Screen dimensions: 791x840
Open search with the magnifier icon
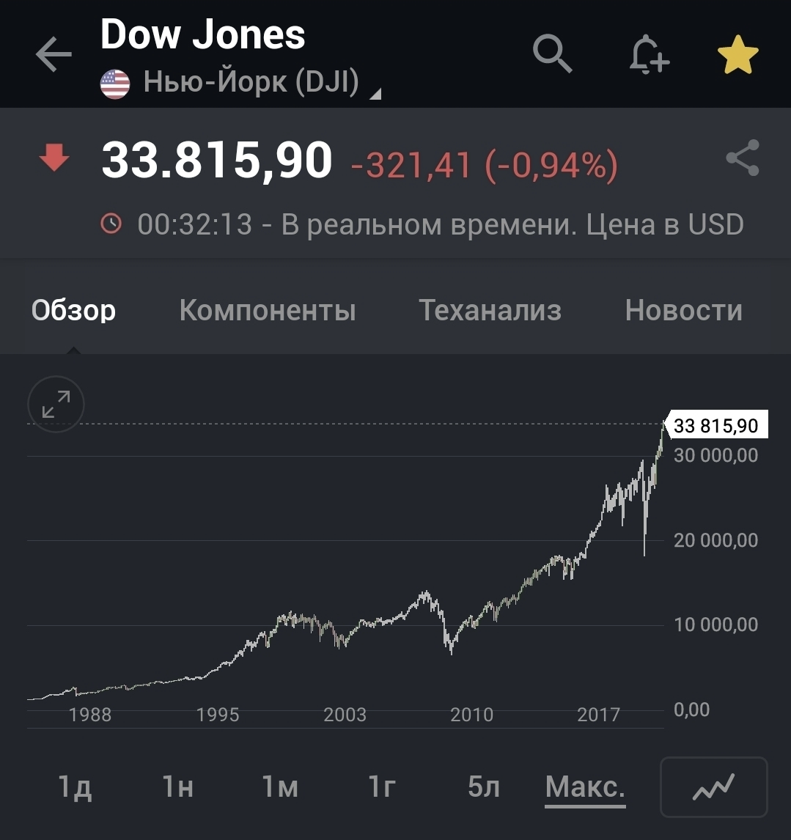552,54
